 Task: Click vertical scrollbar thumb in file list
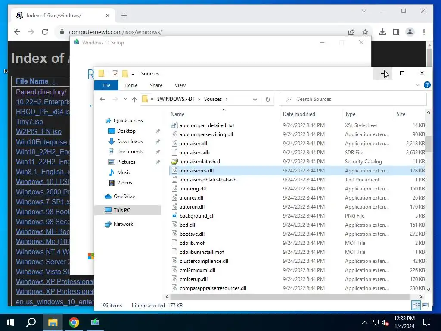tap(428, 144)
